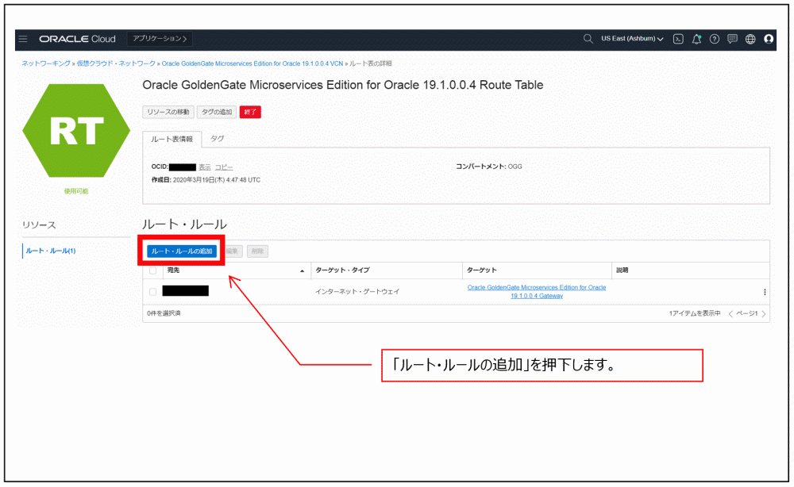Expand the アプリケーション menu
794x487 pixels.
point(160,39)
